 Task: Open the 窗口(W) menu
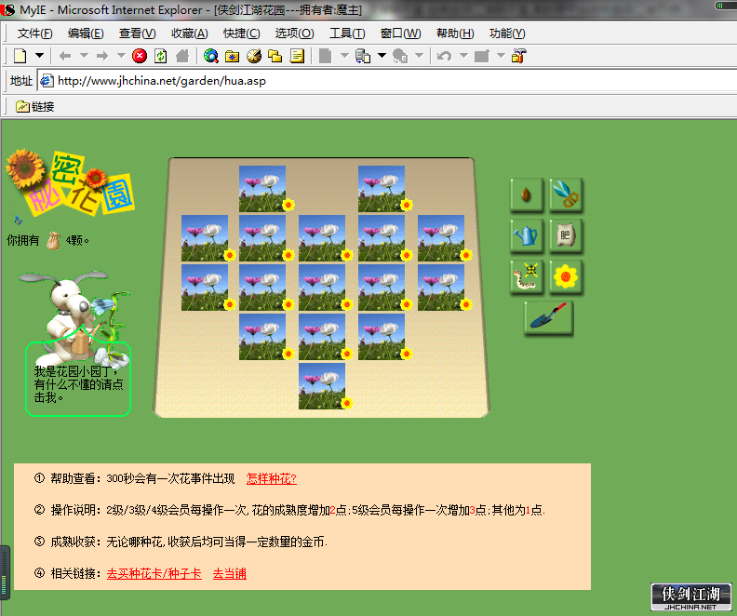click(x=400, y=33)
